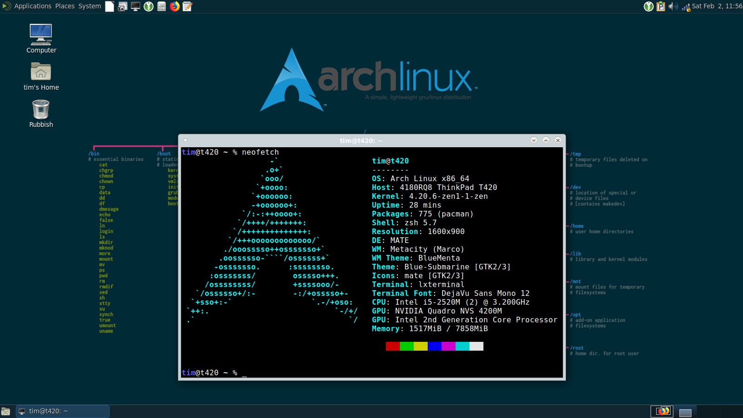Click the 'GPU: Intel 2nd Generation Core Processor' line
This screenshot has height=418, width=743.
[x=465, y=320]
